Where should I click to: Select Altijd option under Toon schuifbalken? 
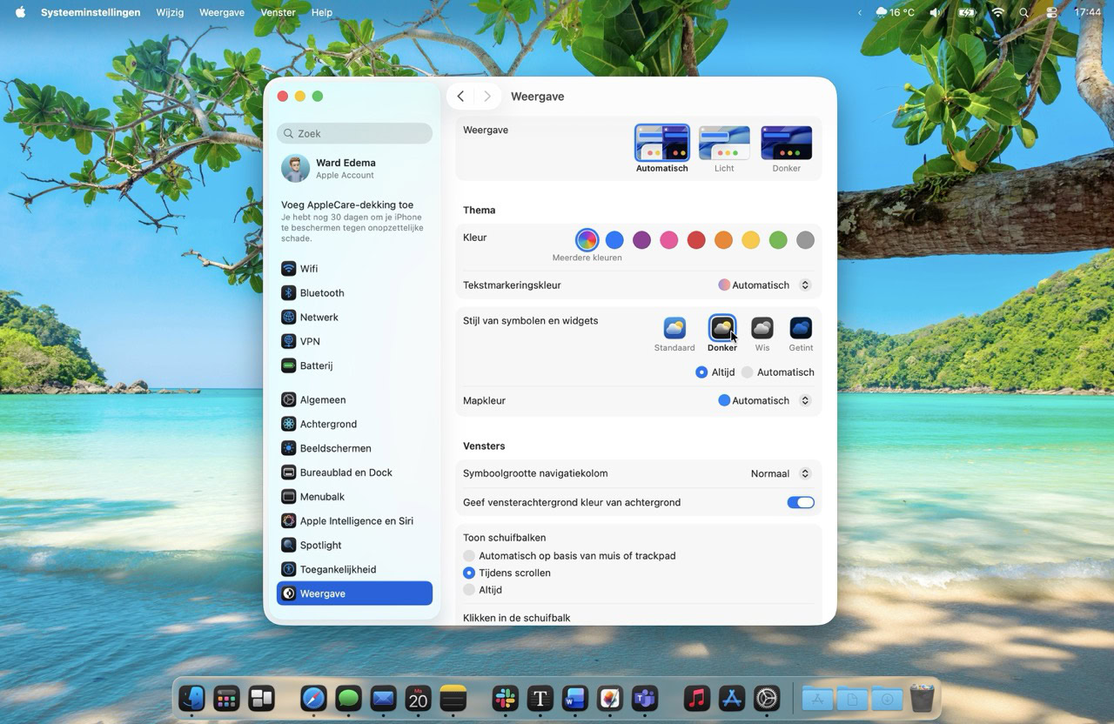[469, 590]
